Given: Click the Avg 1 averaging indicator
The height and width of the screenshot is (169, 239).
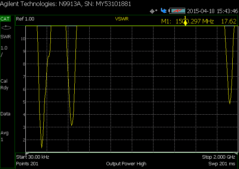Looking at the screenshot, I should click(4, 136).
